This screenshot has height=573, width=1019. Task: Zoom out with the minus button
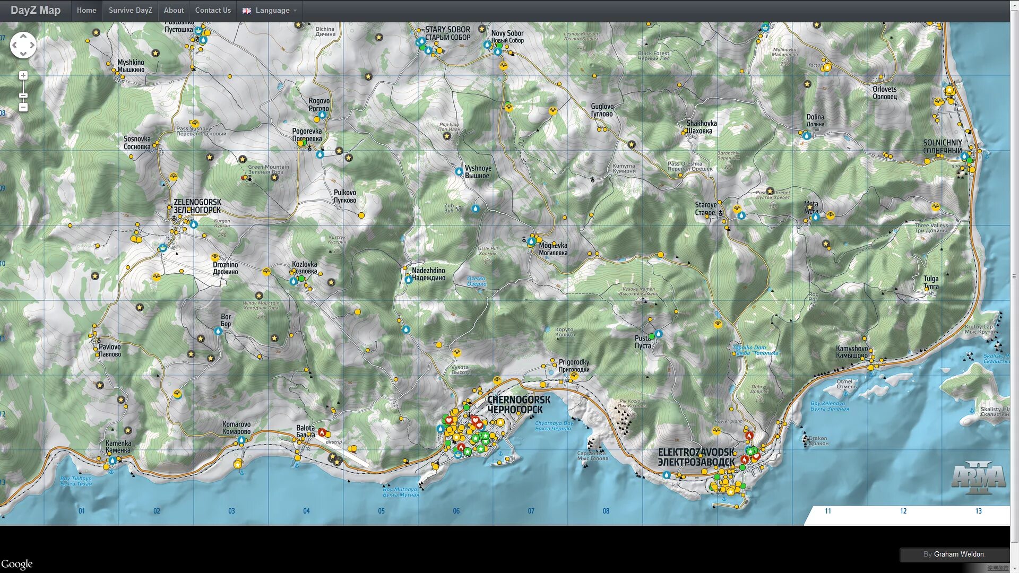click(x=23, y=107)
